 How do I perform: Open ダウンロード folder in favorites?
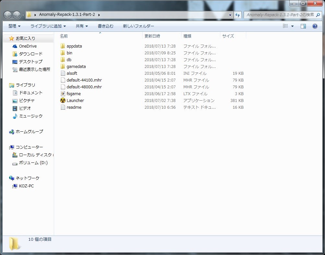pos(31,54)
